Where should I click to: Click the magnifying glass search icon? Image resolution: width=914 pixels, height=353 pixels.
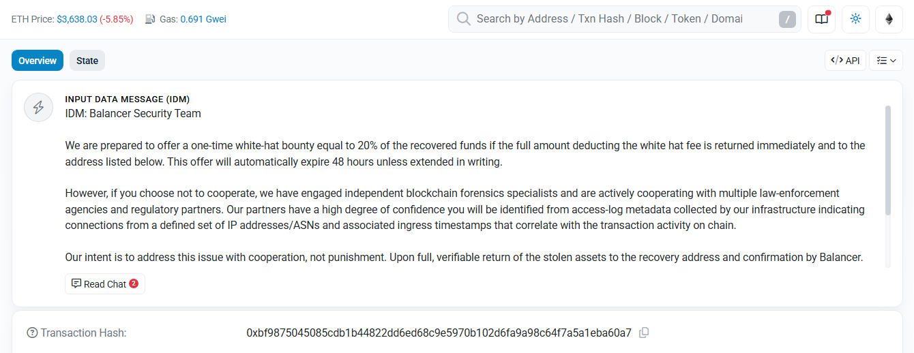464,19
